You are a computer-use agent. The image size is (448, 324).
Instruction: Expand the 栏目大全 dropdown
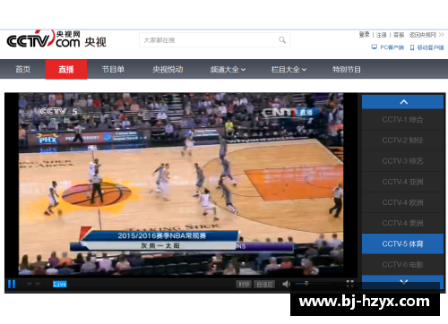coord(289,70)
